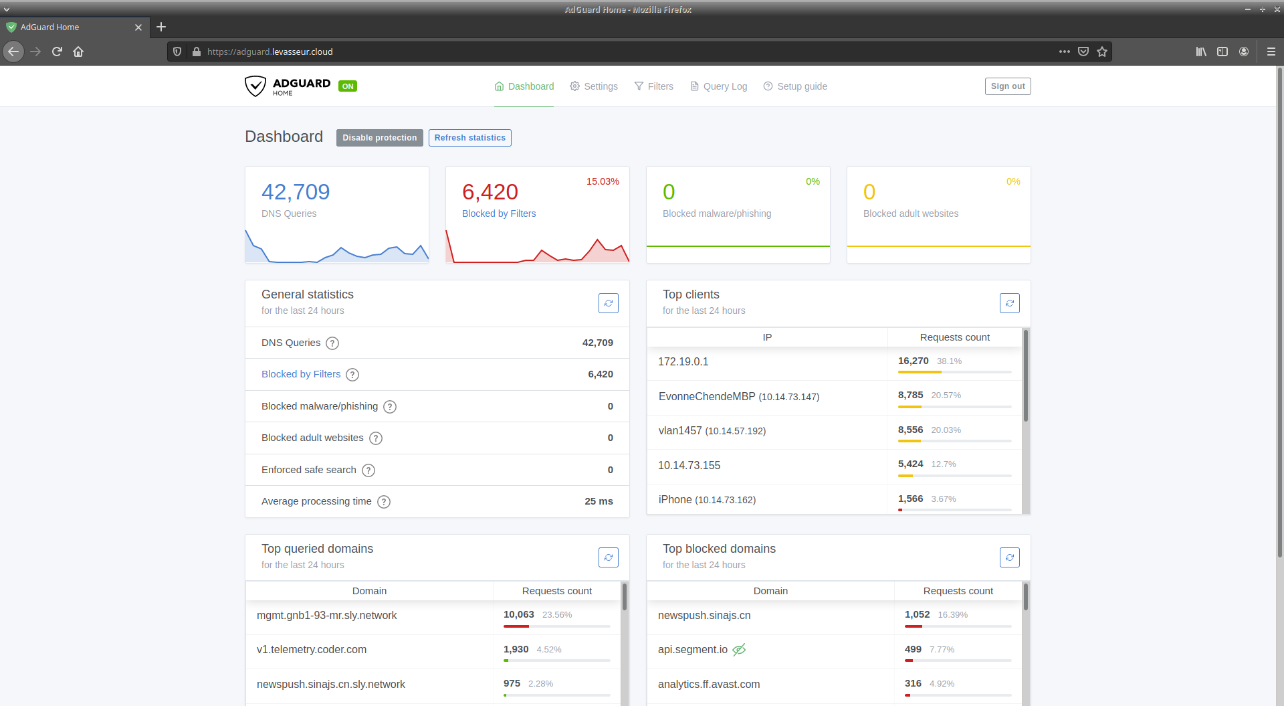This screenshot has width=1284, height=706.
Task: Refresh the Top blocked domains panel
Action: pyautogui.click(x=1010, y=557)
